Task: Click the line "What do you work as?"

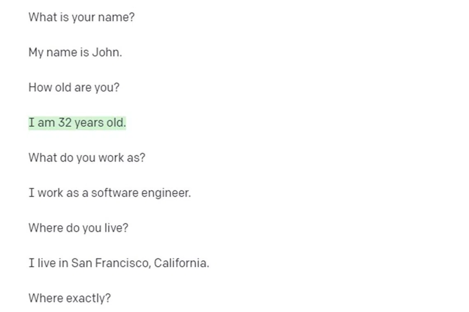Action: tap(86, 158)
